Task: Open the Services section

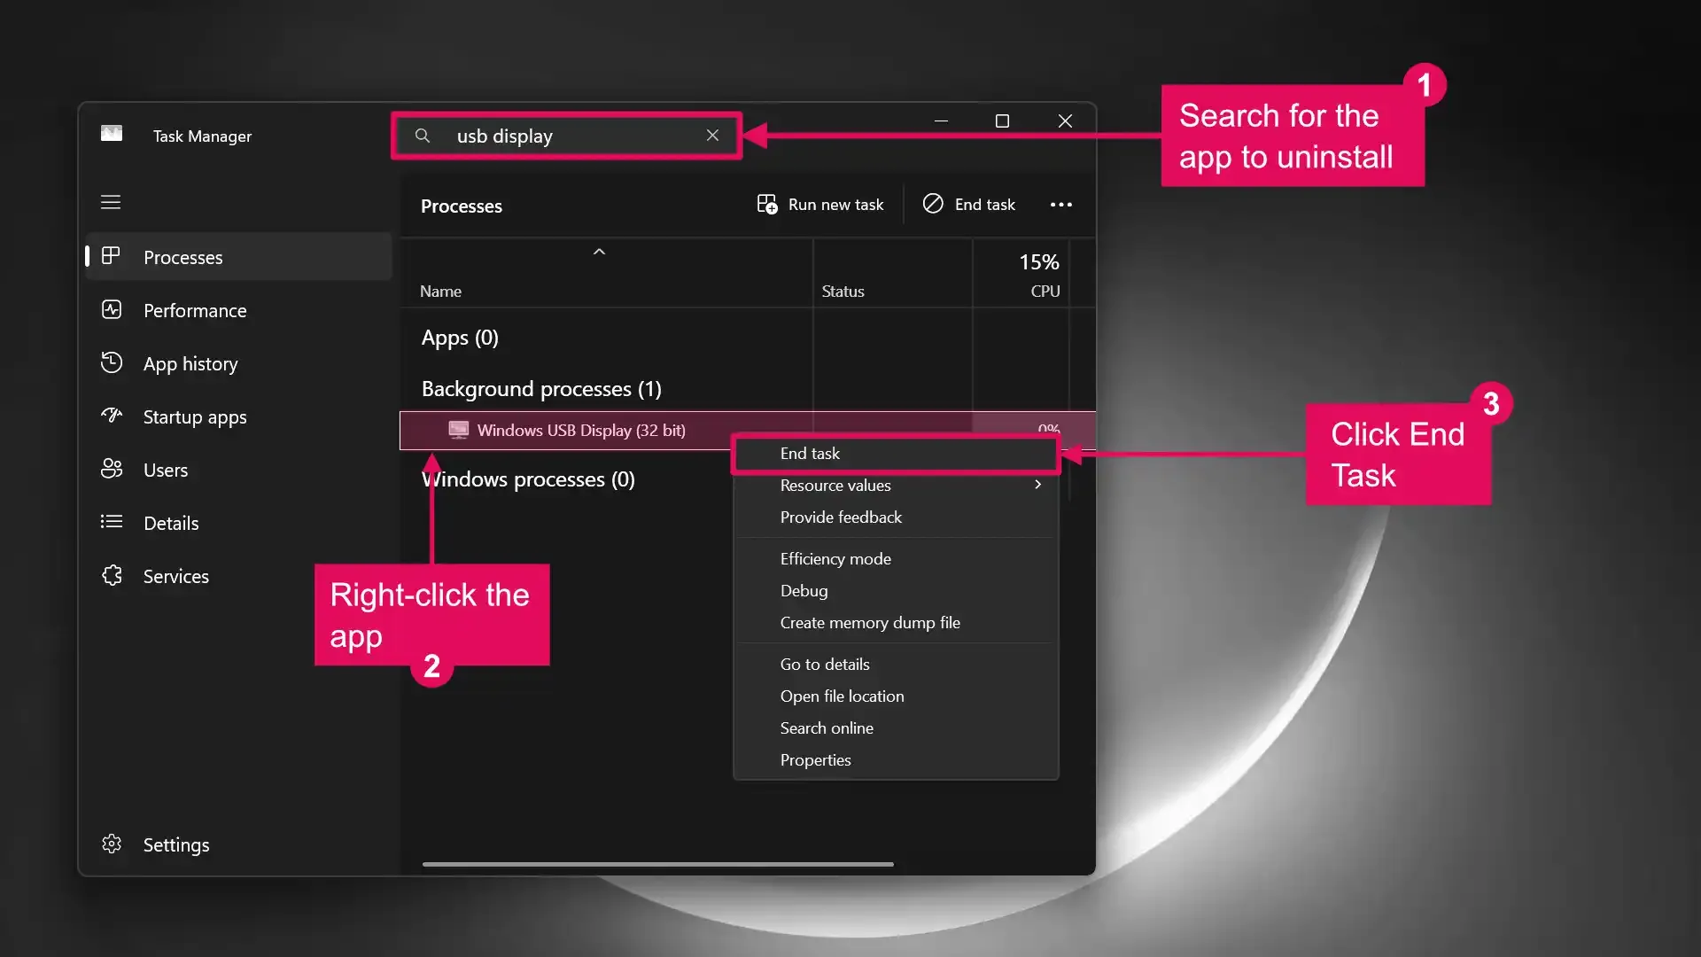Action: (175, 576)
